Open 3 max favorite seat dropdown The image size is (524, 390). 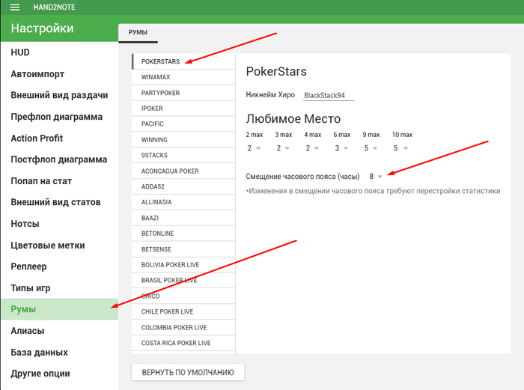pos(283,148)
